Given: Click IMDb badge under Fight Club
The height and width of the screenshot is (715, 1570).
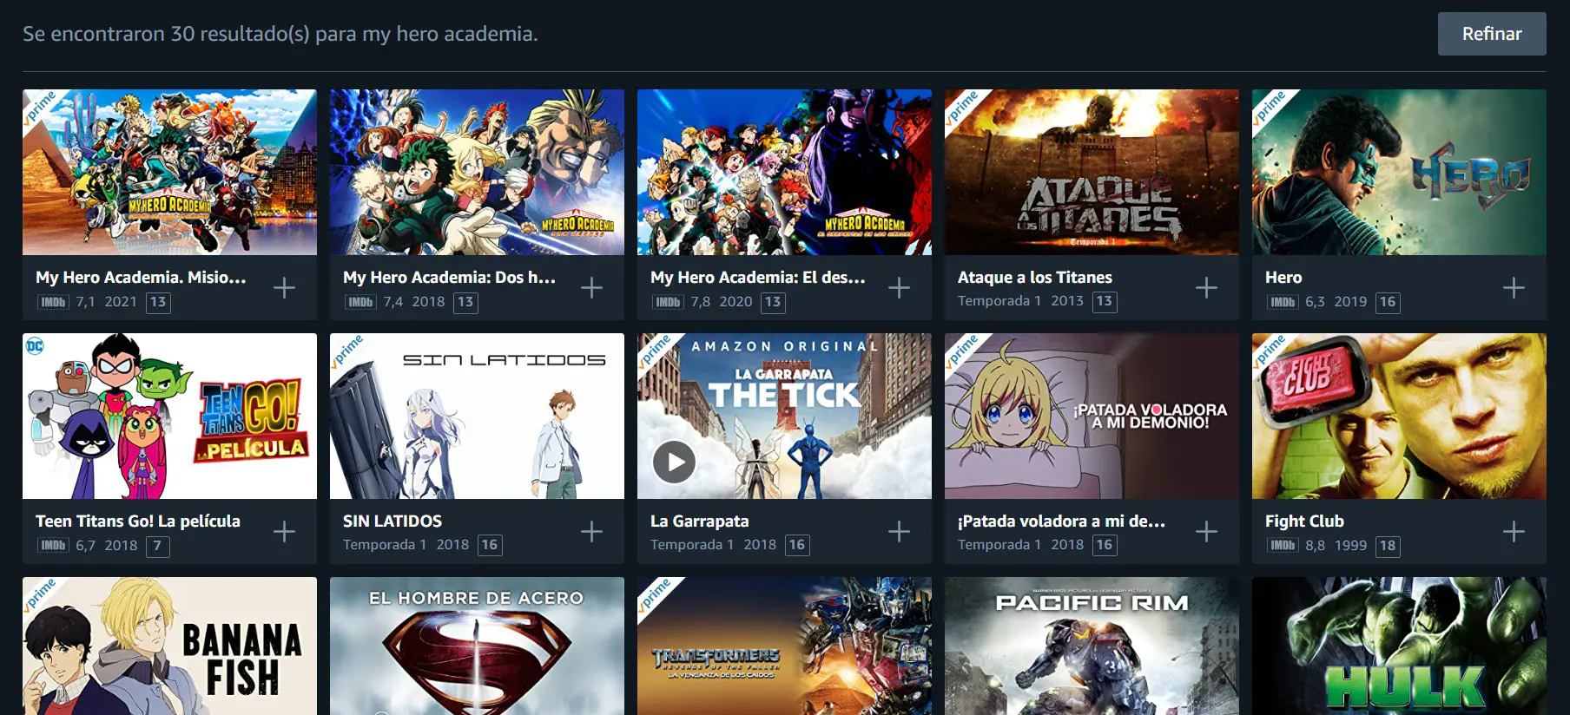Looking at the screenshot, I should [1283, 546].
